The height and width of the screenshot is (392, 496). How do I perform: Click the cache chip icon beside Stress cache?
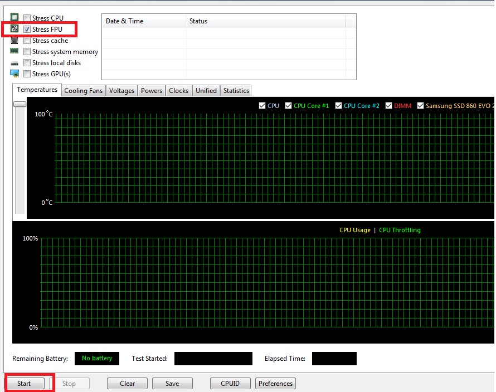(14, 40)
